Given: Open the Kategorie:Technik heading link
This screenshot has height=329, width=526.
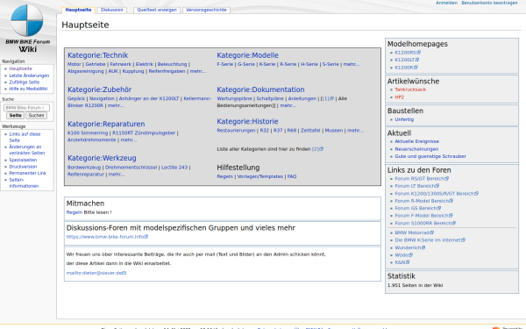Looking at the screenshot, I should [97, 55].
